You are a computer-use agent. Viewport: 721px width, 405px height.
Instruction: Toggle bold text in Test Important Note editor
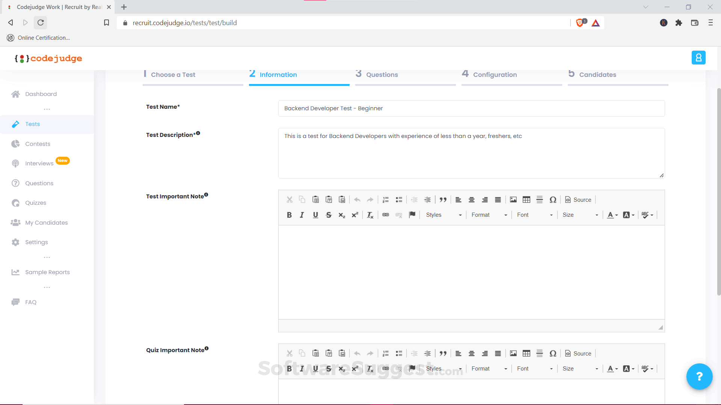click(289, 214)
